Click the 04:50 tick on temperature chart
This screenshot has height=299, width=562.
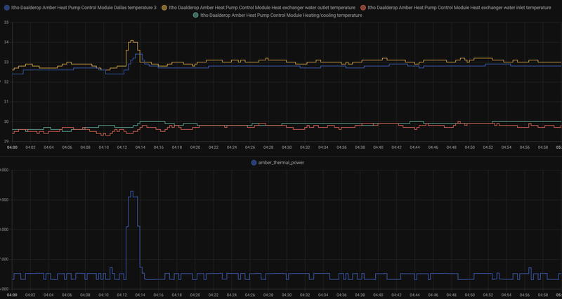tap(469, 147)
